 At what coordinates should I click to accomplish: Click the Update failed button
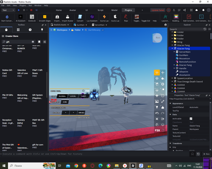point(158,10)
